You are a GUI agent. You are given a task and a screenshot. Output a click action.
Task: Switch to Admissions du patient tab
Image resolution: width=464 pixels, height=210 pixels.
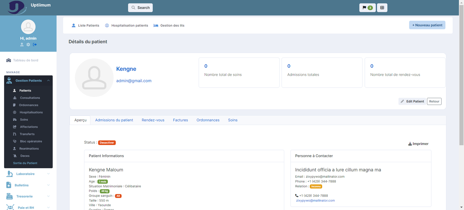pos(114,120)
